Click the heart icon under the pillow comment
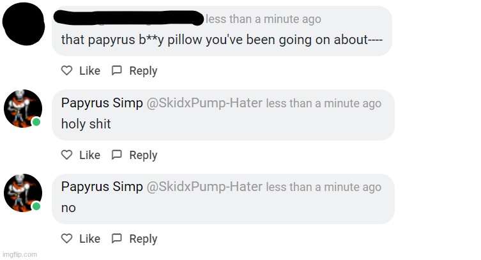481x260 pixels. [66, 71]
